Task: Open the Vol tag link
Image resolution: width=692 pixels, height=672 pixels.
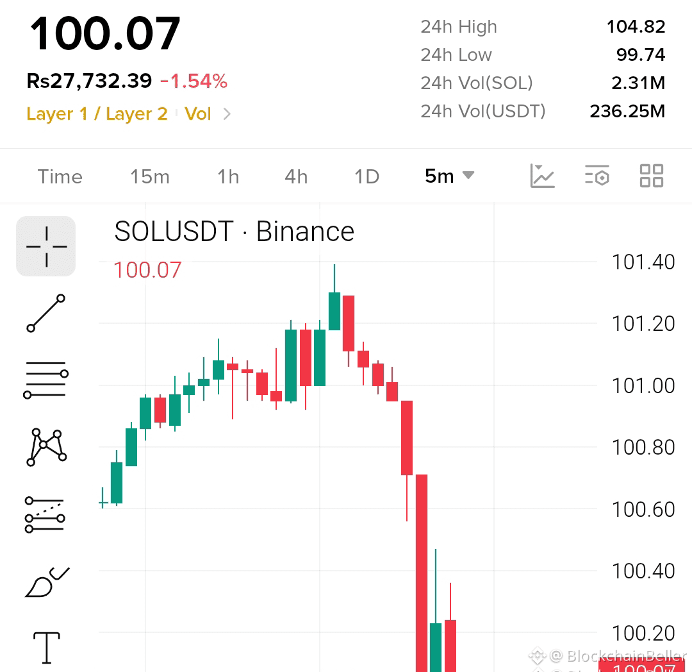Action: click(198, 114)
